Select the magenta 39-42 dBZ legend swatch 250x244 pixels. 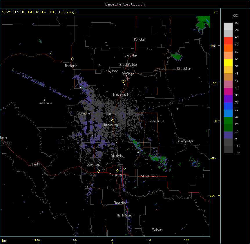[x=228, y=91]
